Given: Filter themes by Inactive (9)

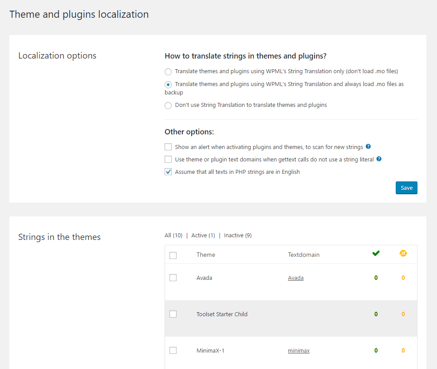Looking at the screenshot, I should (238, 236).
